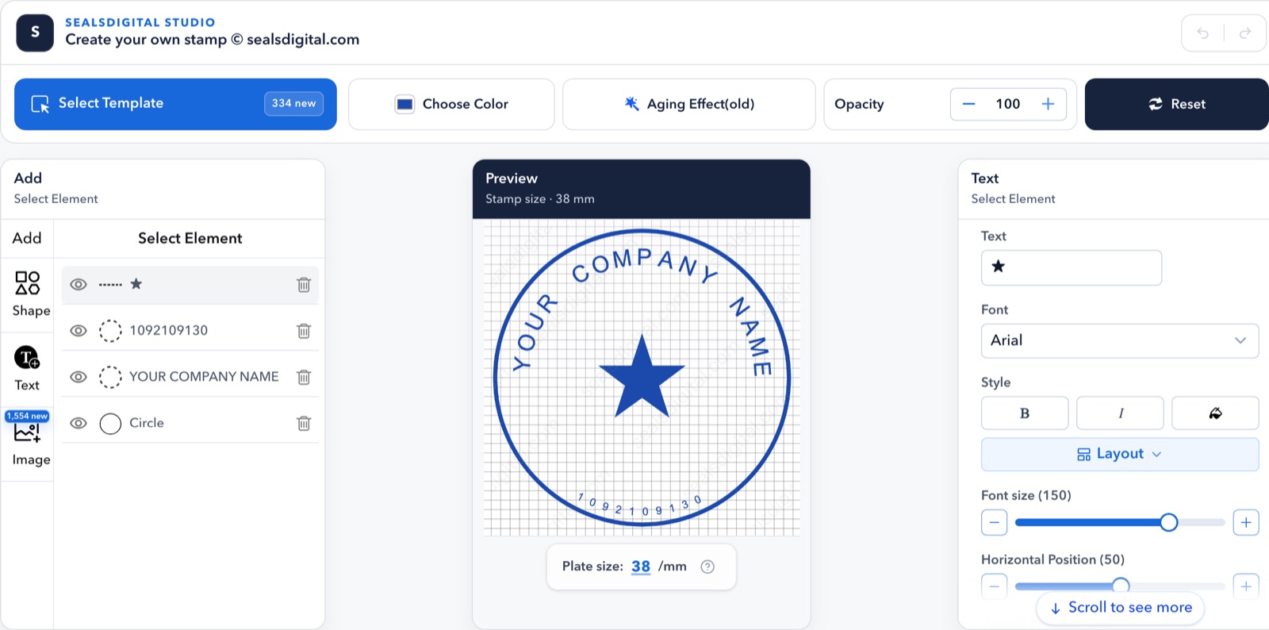Adjust the Horizontal Position slider handle
The width and height of the screenshot is (1269, 630).
pyautogui.click(x=1121, y=586)
